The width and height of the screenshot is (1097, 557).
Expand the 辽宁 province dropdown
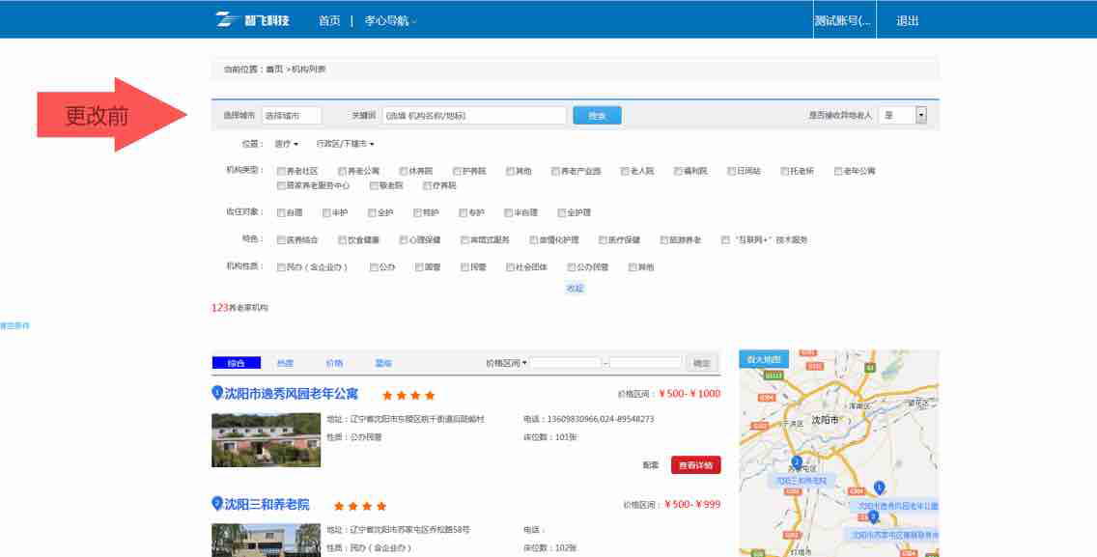[x=287, y=144]
